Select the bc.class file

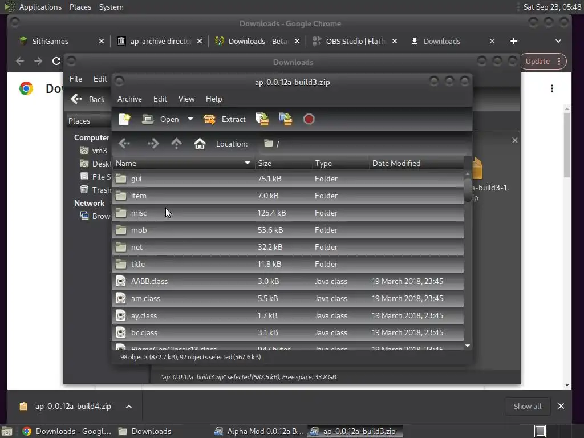coord(287,332)
